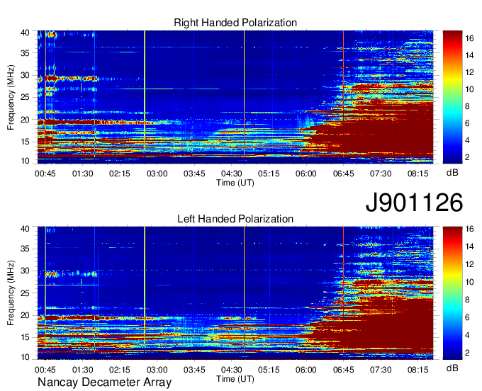Click the 01:30 time tick under the Left Handed plot
Screen dimensions: 482x391
[83, 370]
